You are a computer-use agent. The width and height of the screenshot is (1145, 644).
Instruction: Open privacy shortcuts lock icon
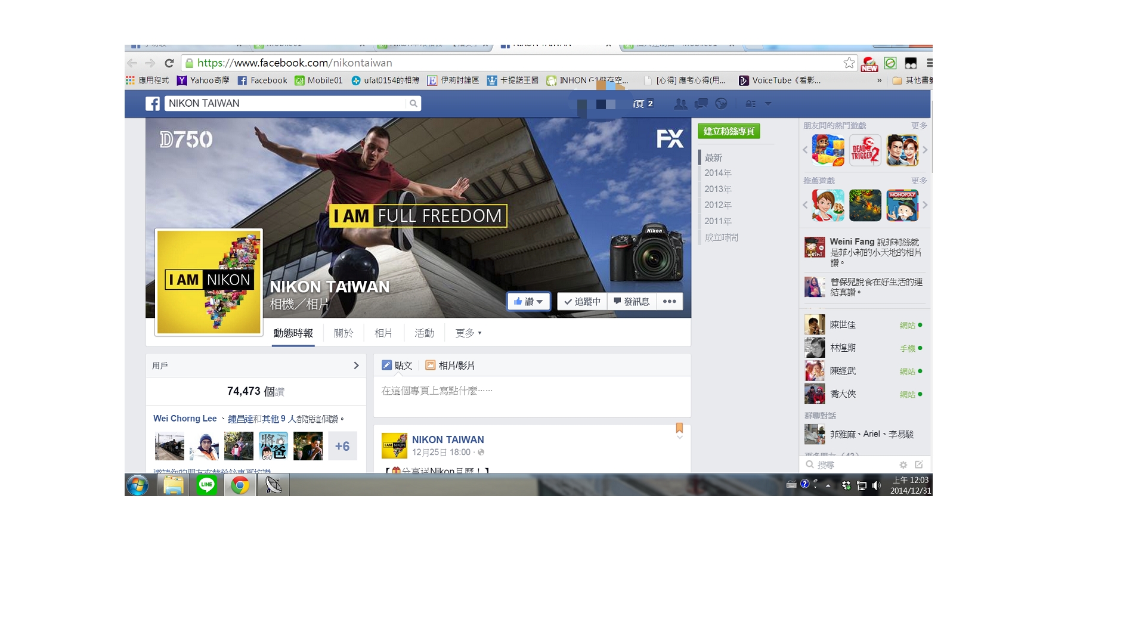coord(751,104)
